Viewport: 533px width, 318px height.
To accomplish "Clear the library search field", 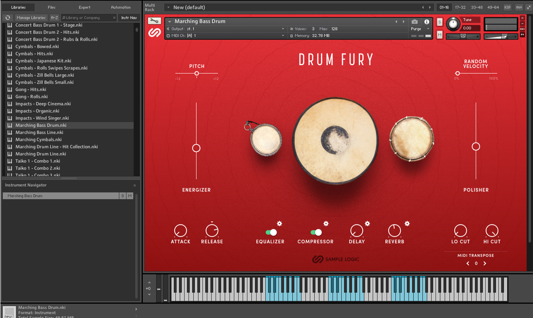I will [x=114, y=18].
